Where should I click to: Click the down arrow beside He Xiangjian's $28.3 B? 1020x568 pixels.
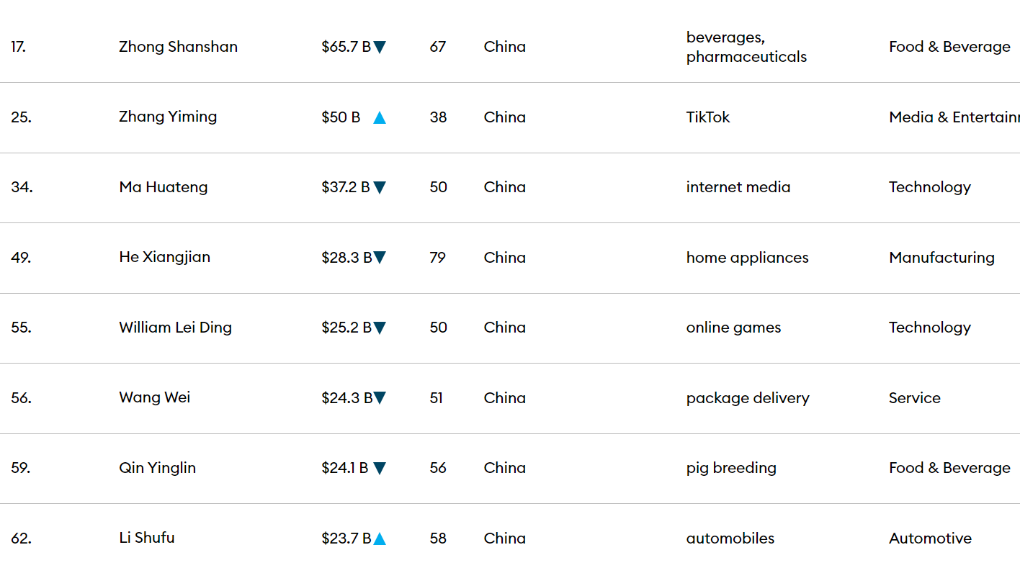380,258
